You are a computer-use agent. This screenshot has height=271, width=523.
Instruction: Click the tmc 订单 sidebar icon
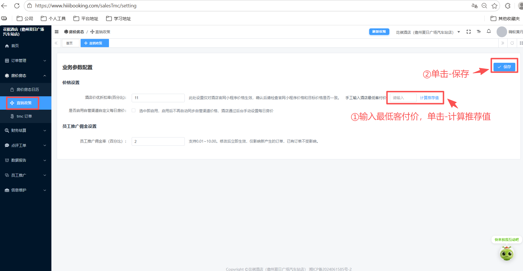coord(12,116)
